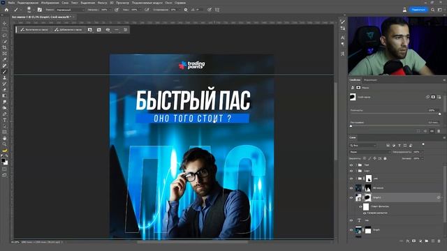The height and width of the screenshot is (251, 447).
Task: Select the Clone Stamp tool
Action: tap(4, 77)
